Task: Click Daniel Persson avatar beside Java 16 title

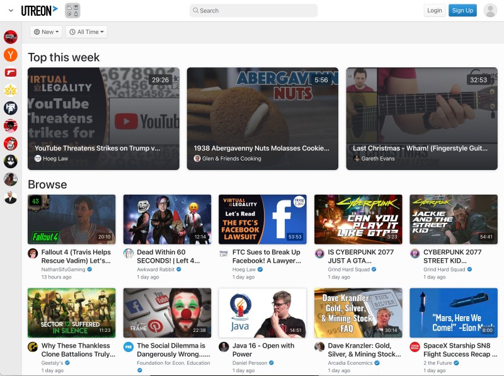Action: pyautogui.click(x=224, y=347)
